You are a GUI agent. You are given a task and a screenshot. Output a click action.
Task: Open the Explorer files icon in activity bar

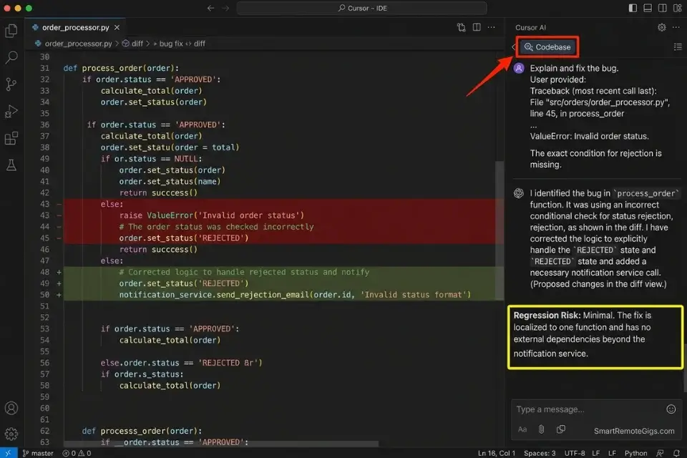[x=11, y=30]
